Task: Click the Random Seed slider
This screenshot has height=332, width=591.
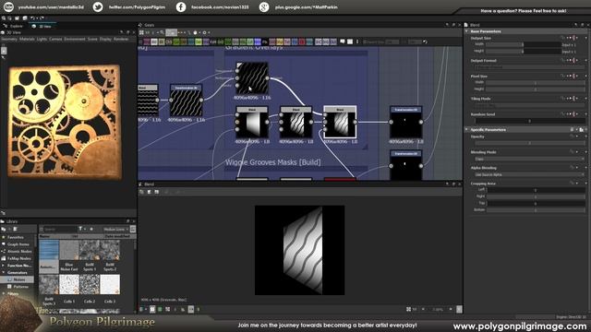Action: [x=529, y=121]
